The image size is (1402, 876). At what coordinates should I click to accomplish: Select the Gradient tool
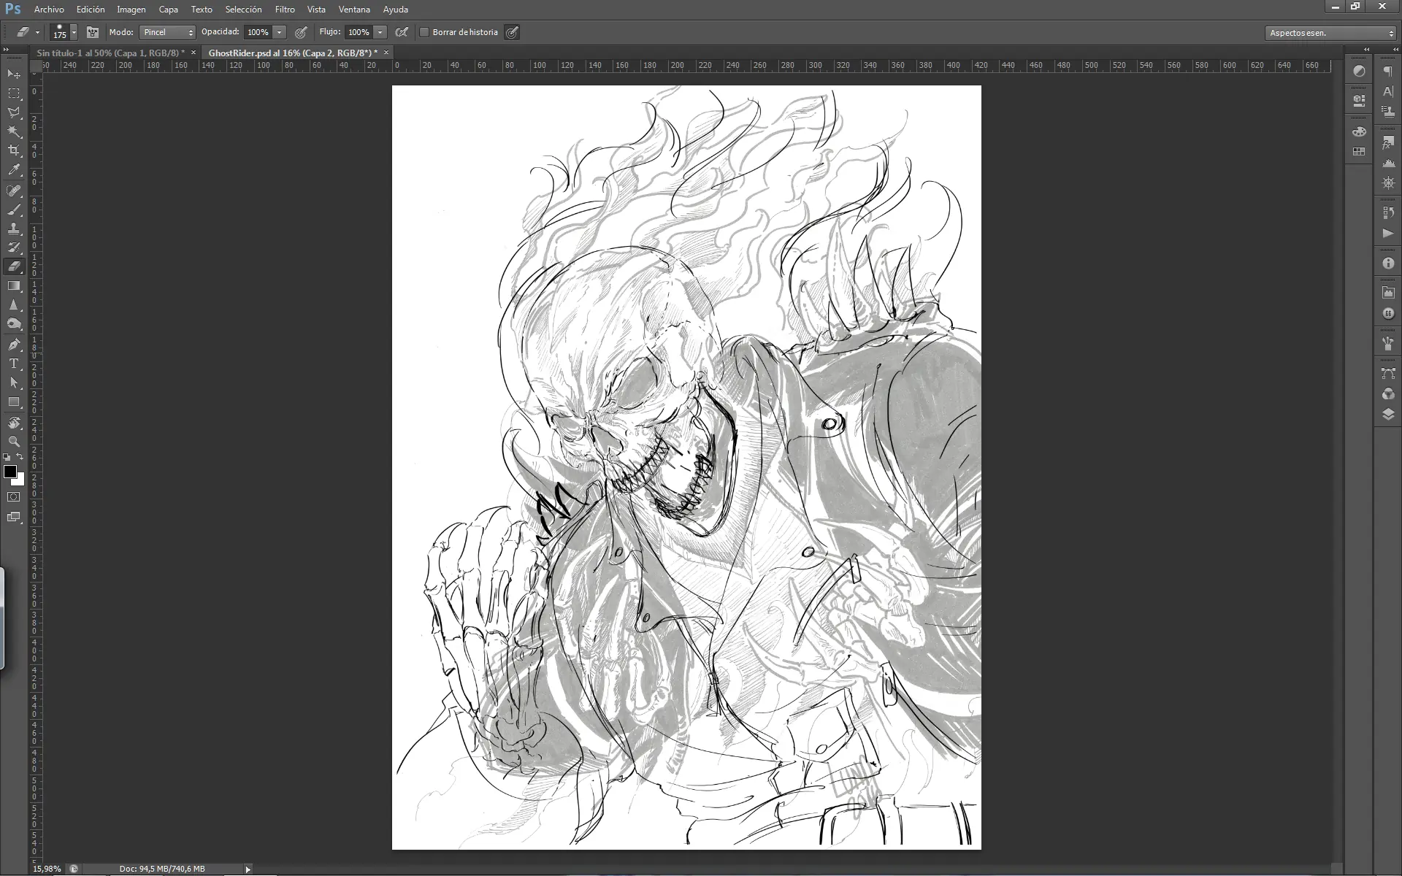click(14, 285)
